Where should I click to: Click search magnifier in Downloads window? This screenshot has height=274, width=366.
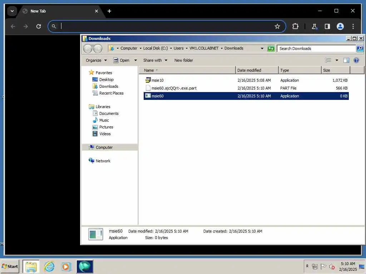coord(360,49)
